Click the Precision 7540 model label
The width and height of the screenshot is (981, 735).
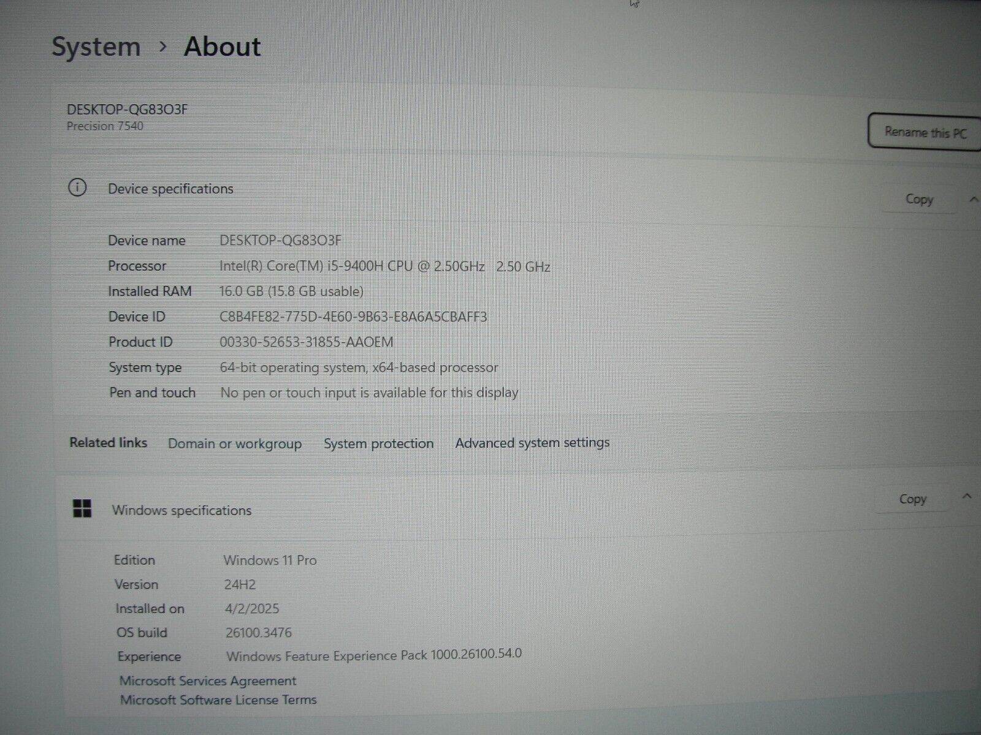pos(105,126)
